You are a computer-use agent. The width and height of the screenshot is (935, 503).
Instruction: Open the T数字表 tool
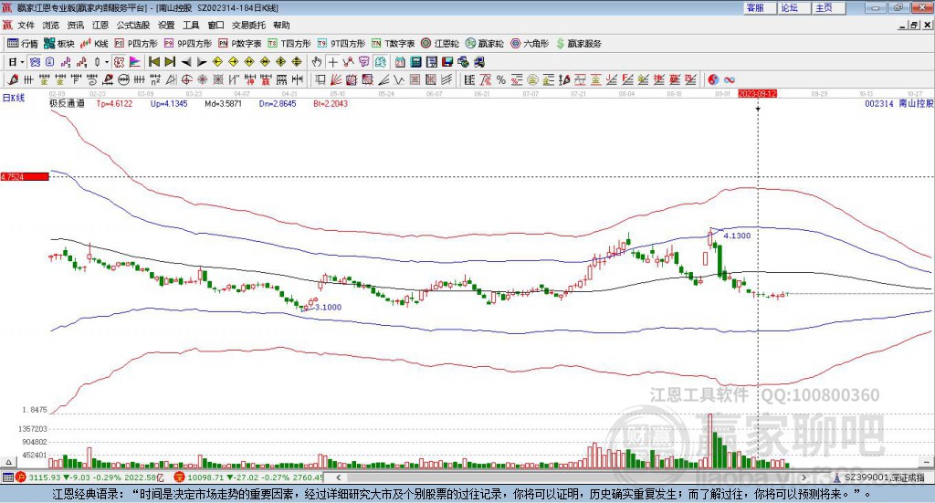(393, 44)
